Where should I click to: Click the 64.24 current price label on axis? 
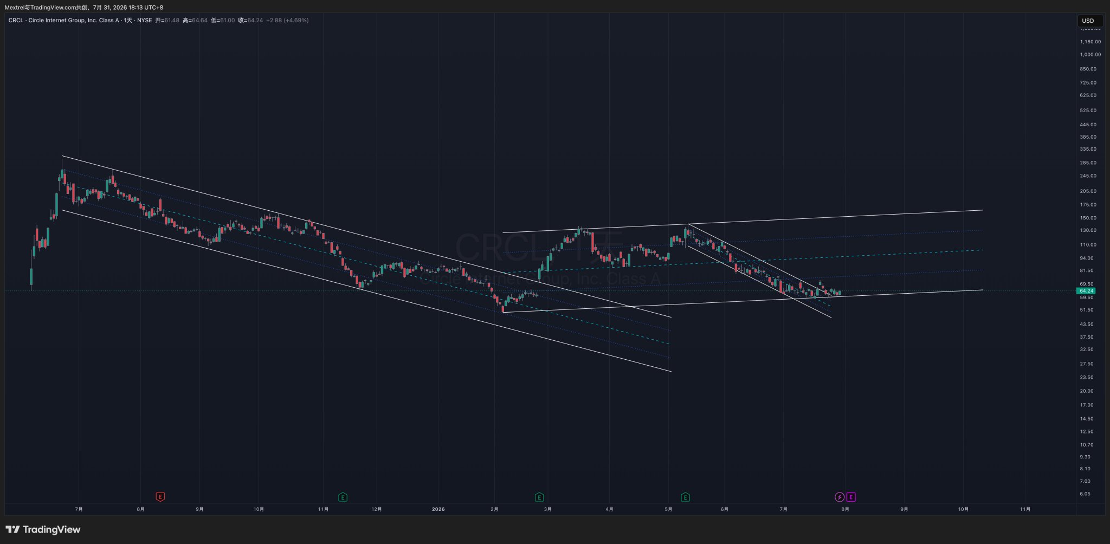click(1087, 291)
